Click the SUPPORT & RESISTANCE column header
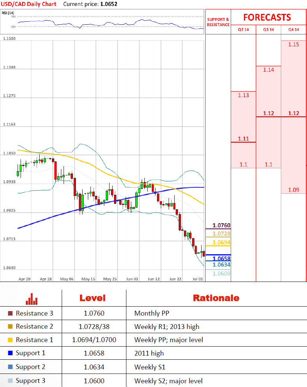 (x=218, y=22)
